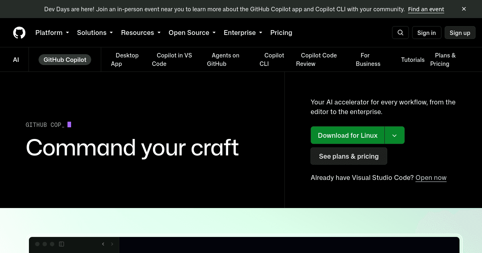Click the forward arrow in preview window

click(x=112, y=244)
